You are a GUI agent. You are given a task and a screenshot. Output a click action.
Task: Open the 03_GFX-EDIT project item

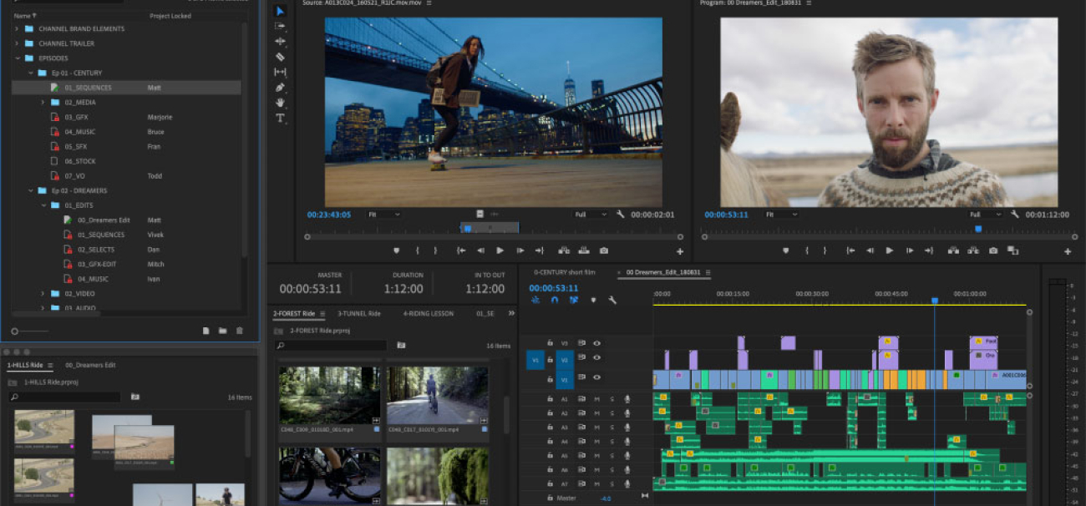click(95, 264)
